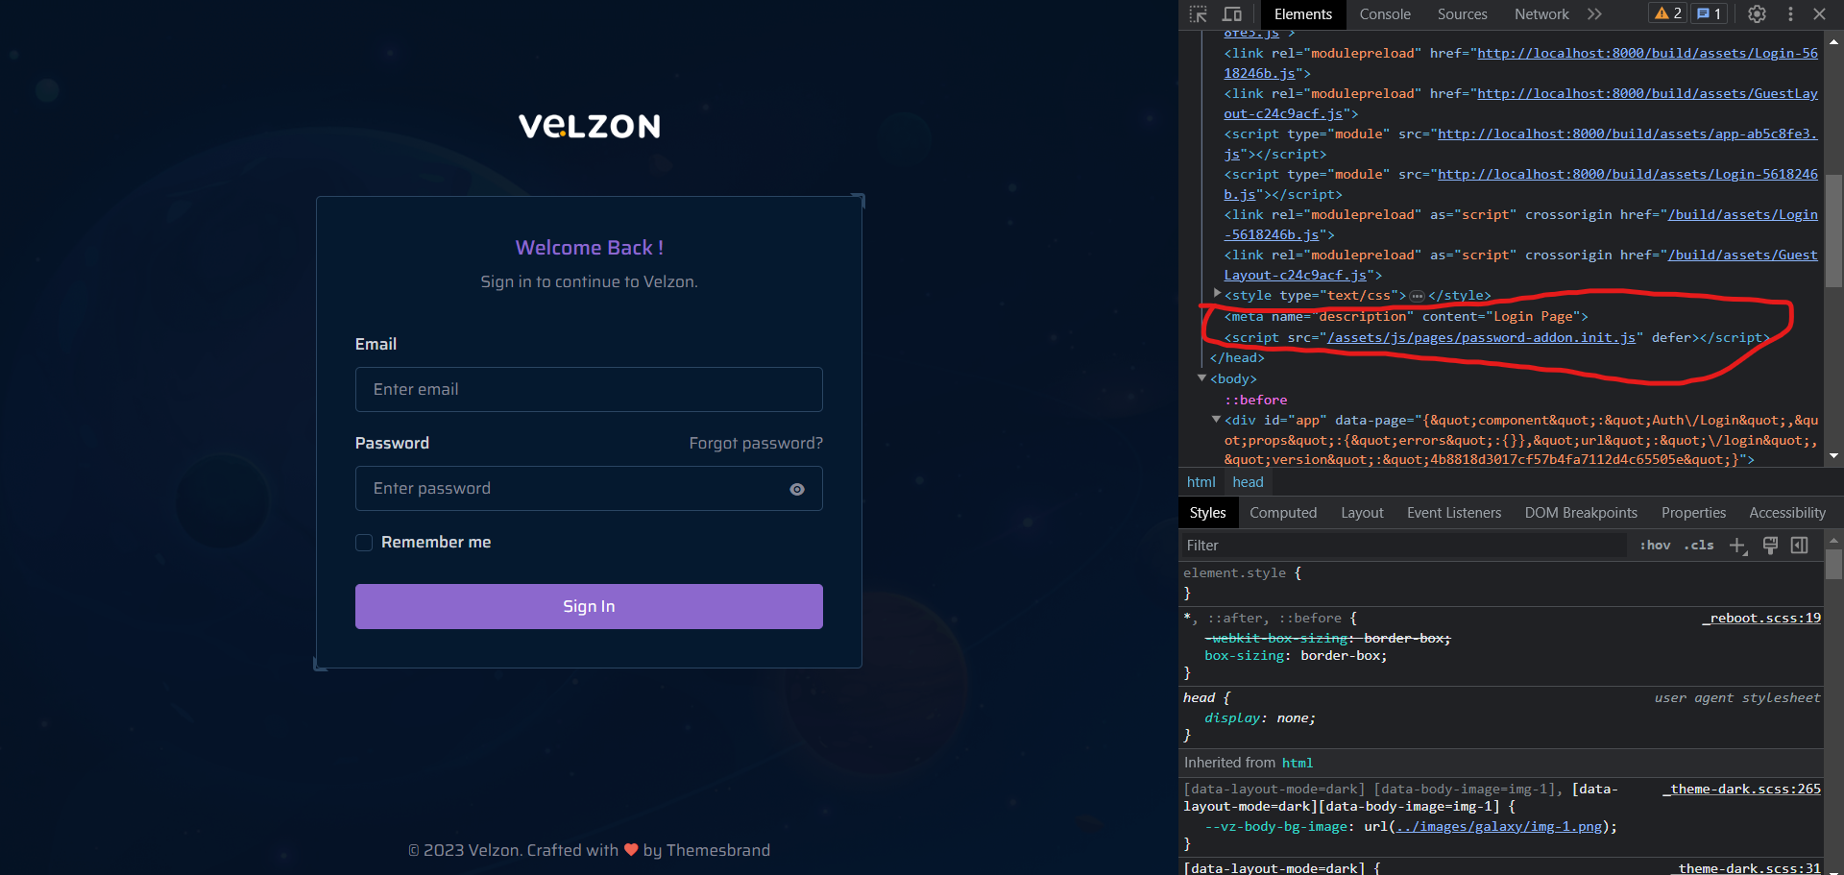
Task: Click the Elements panel vertical scrollbar
Action: click(x=1833, y=231)
